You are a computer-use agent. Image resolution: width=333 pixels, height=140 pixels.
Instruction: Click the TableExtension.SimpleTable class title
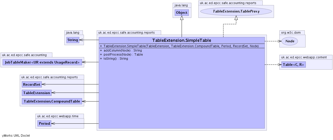182,40
